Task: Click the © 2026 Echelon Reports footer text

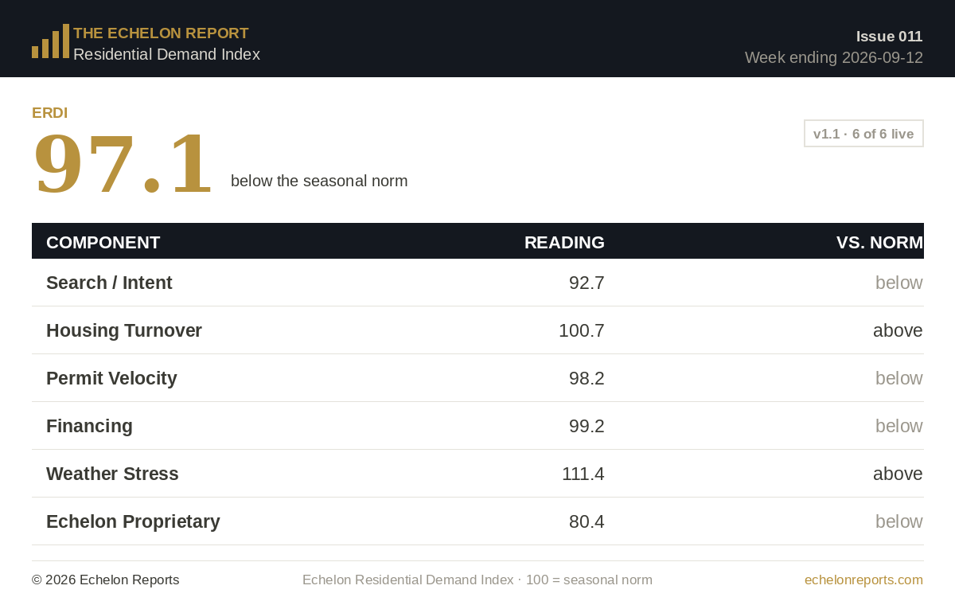Action: [106, 580]
